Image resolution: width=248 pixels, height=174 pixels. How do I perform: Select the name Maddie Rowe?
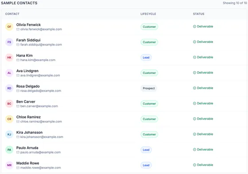[27, 163]
